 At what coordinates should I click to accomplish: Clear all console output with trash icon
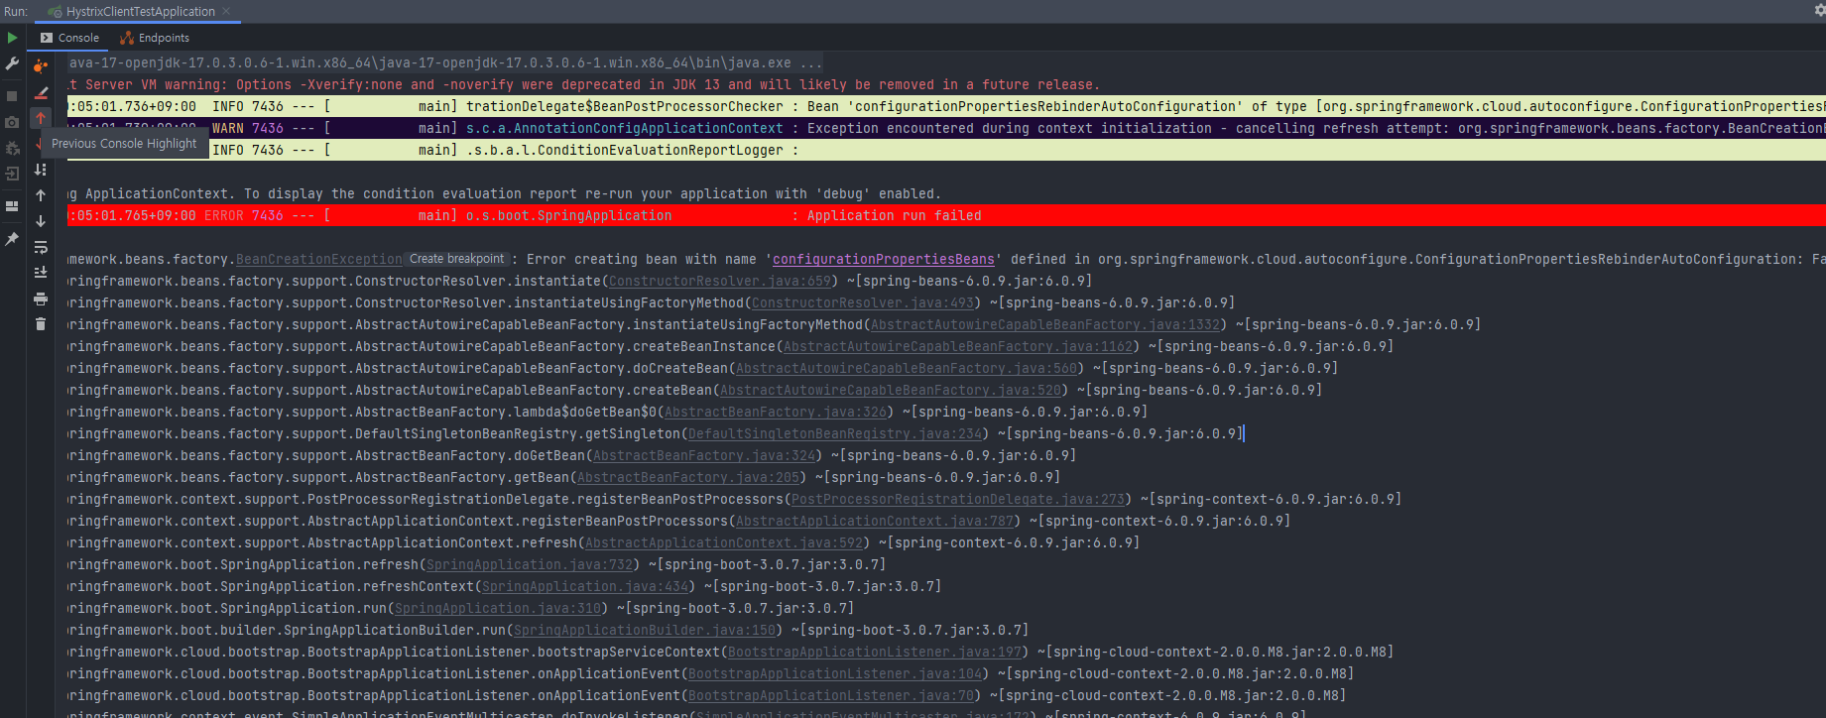(x=41, y=324)
